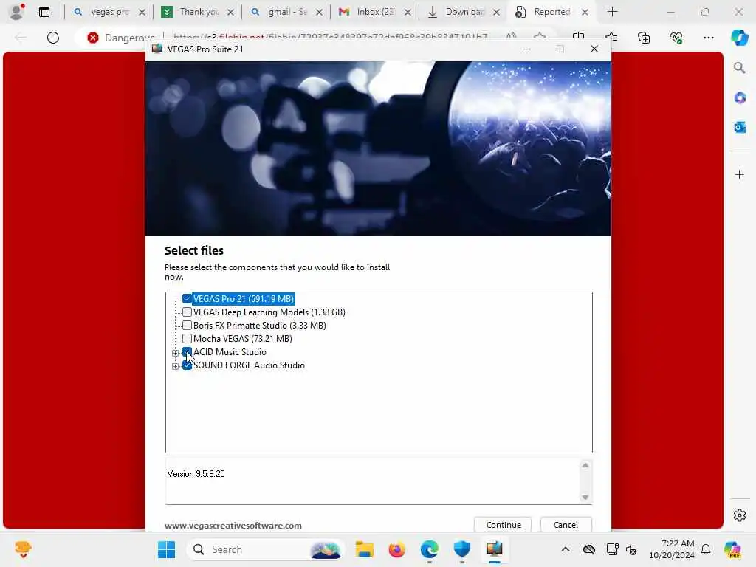Open the Outlook sidebar icon
Screen dimensions: 756x567
740,127
